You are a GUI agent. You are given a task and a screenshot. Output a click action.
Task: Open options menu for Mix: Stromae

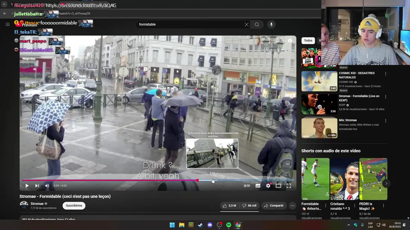click(386, 121)
